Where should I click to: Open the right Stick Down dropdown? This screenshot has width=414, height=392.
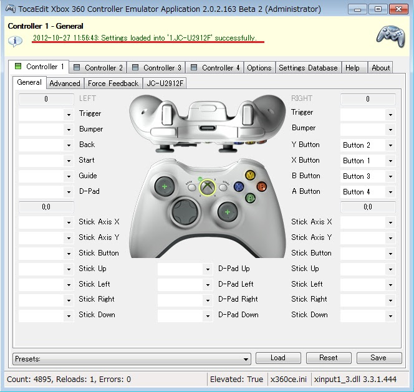[x=368, y=316]
